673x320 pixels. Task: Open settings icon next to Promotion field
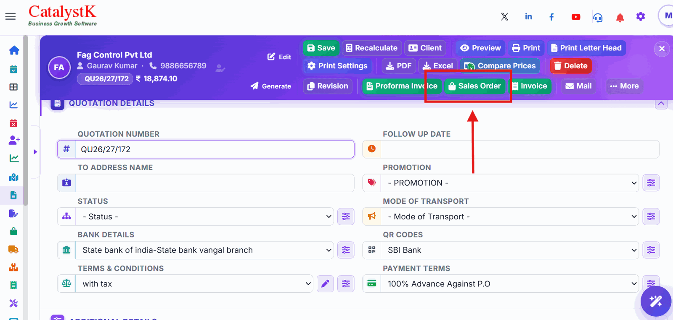click(651, 183)
